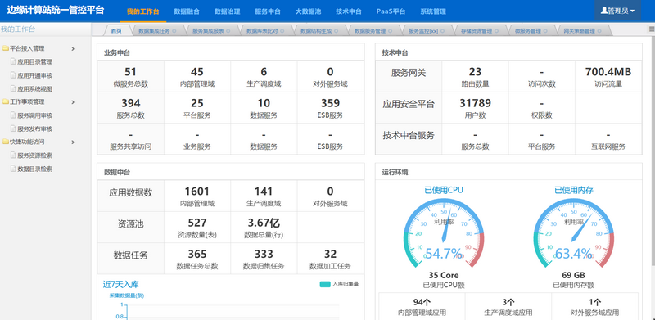Click the document icon beside 服务资源检索
Screen dimensions: 655x320
coord(13,155)
